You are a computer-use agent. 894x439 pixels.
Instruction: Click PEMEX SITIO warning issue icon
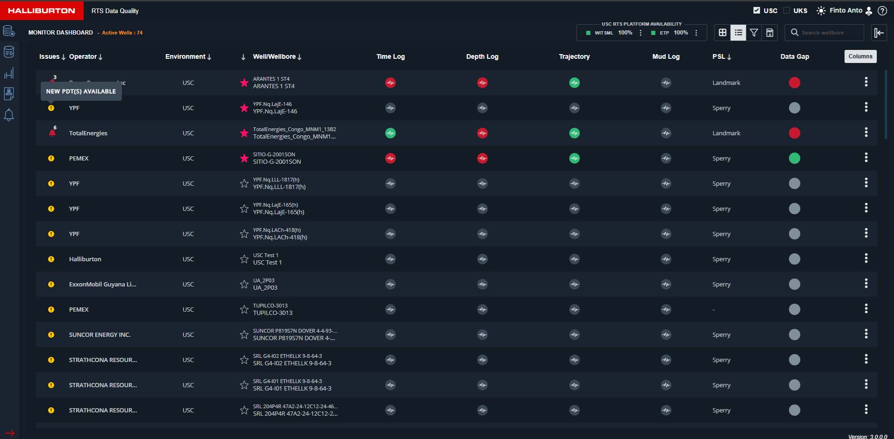[51, 158]
